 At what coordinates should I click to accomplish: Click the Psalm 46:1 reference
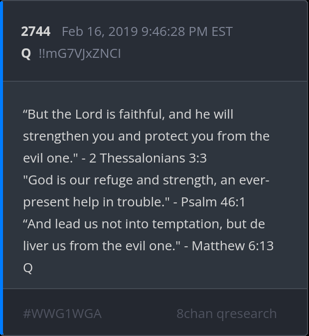click(213, 202)
